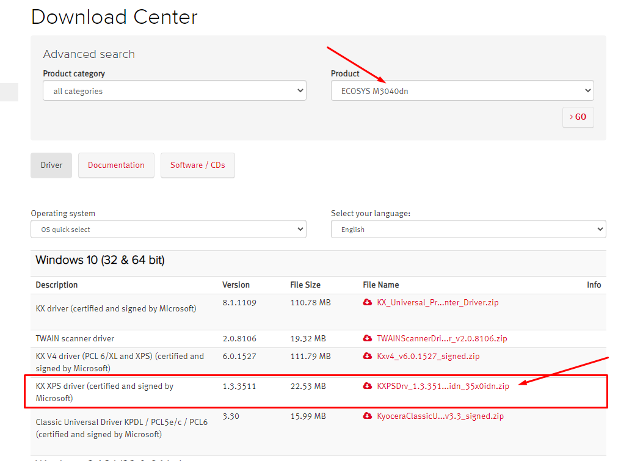Click the GO button

(x=578, y=117)
